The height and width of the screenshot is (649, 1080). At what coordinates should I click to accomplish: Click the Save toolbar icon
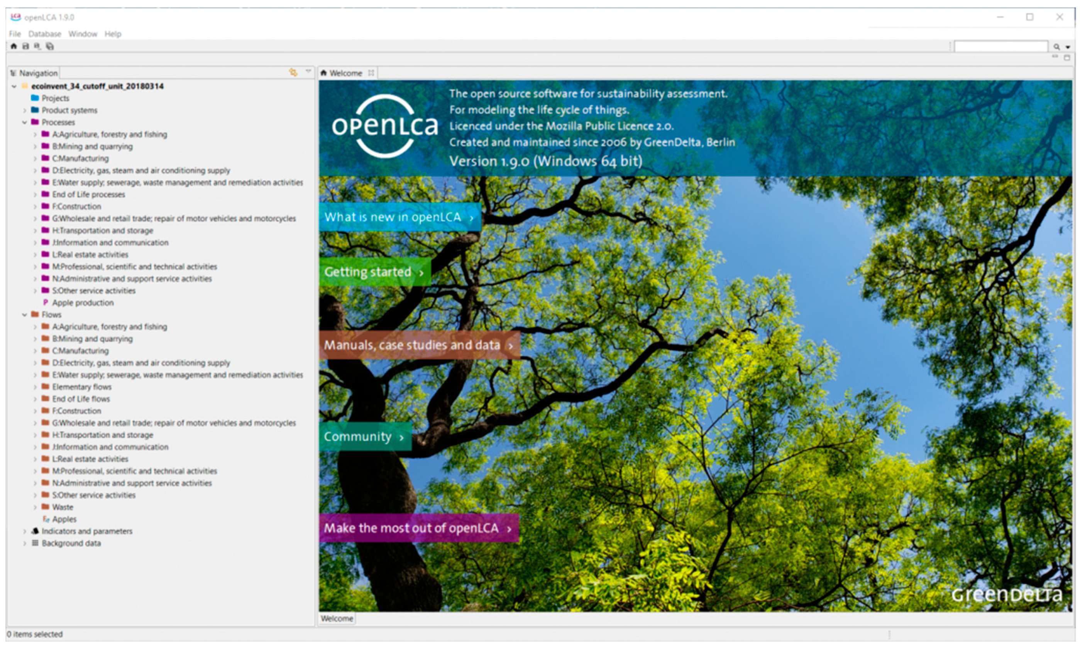(x=26, y=46)
